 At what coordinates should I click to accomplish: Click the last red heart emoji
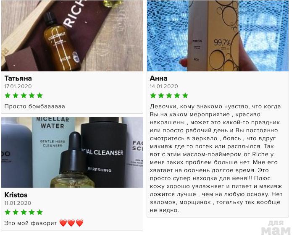79,223
